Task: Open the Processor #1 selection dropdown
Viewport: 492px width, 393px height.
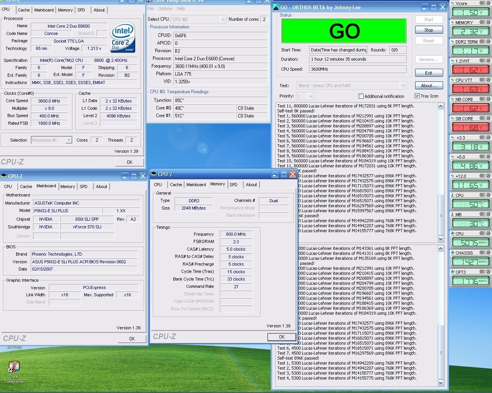Action: click(x=68, y=140)
